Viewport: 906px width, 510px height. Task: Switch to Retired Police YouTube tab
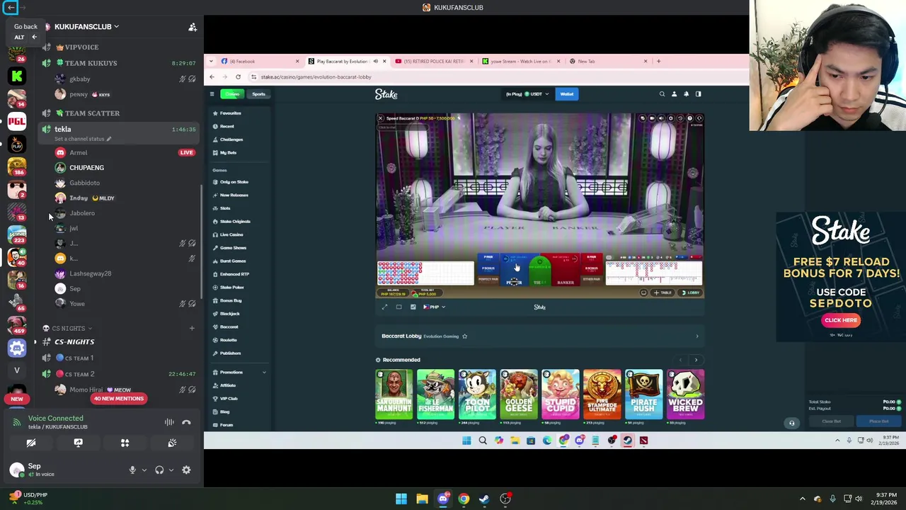pos(433,62)
